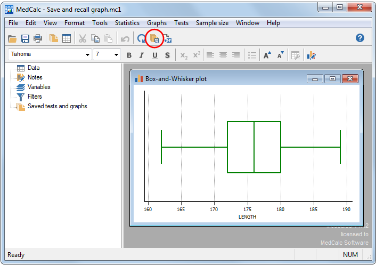Screen dimensions: 376x265
Task: Save graph using the circled save-graph icon
Action: click(x=154, y=38)
